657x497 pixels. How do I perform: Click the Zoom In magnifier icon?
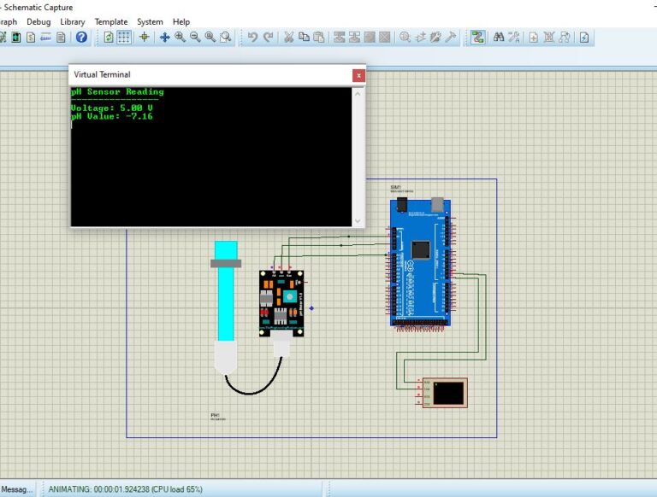pyautogui.click(x=180, y=38)
